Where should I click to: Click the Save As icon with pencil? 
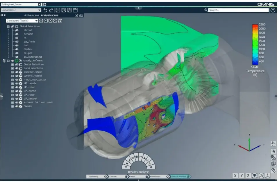pyautogui.click(x=64, y=10)
